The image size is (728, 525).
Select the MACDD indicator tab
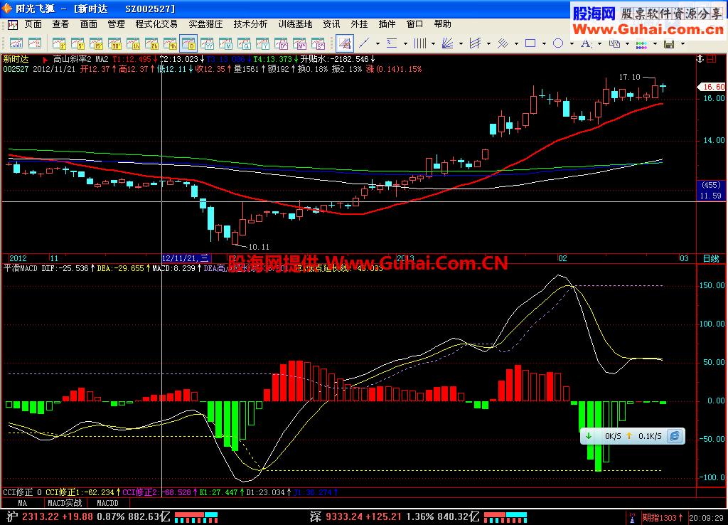click(107, 503)
